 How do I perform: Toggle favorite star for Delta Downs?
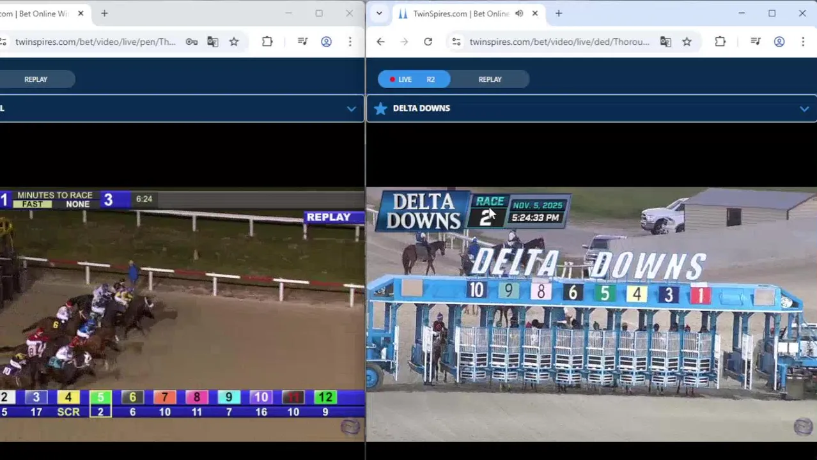(380, 109)
